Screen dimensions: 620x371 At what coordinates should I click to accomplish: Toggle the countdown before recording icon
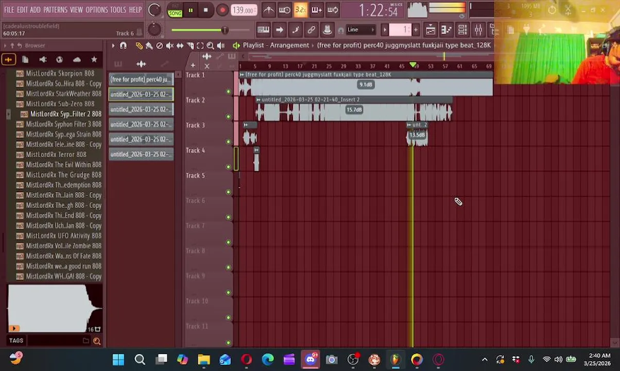[x=300, y=10]
